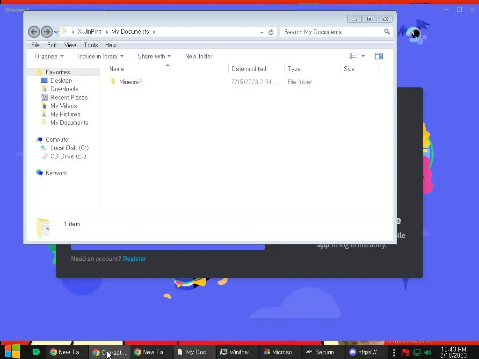Open the Help menu
This screenshot has width=479, height=359.
pyautogui.click(x=110, y=45)
